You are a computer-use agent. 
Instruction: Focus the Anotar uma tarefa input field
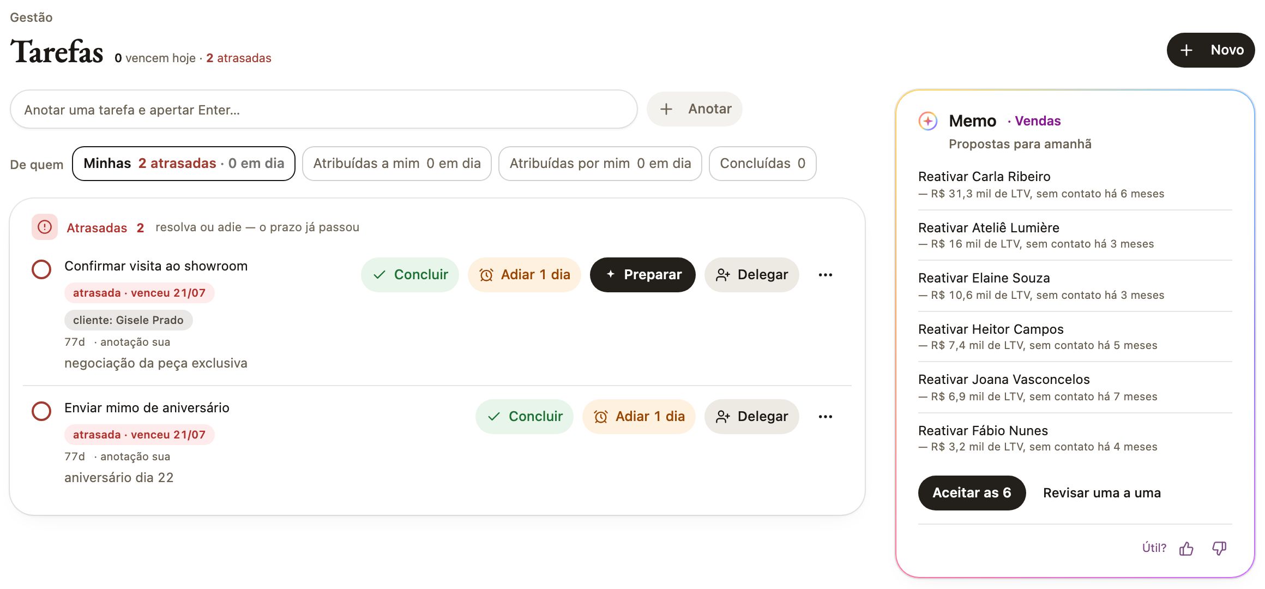tap(324, 110)
